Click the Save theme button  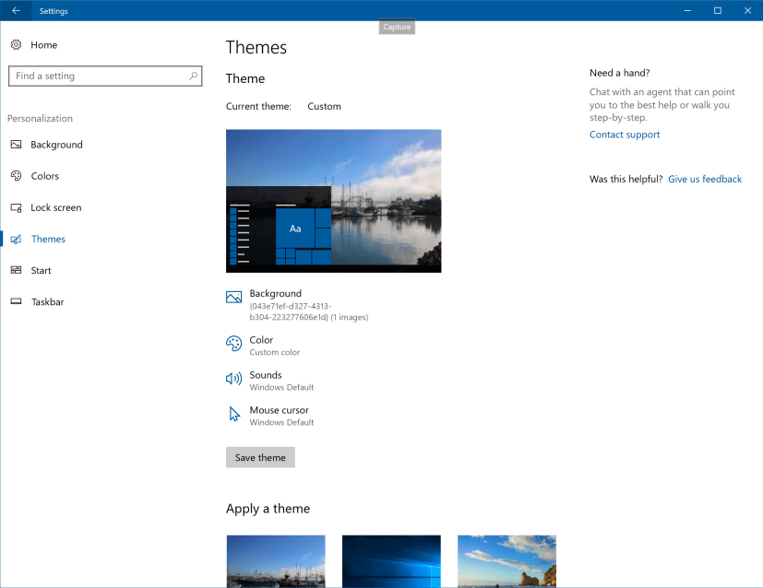tap(260, 457)
